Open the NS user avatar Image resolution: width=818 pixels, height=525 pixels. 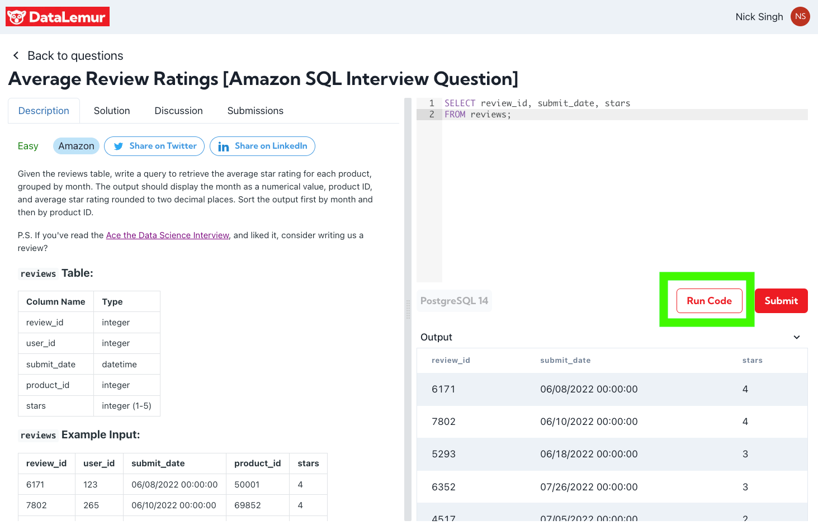pyautogui.click(x=800, y=17)
